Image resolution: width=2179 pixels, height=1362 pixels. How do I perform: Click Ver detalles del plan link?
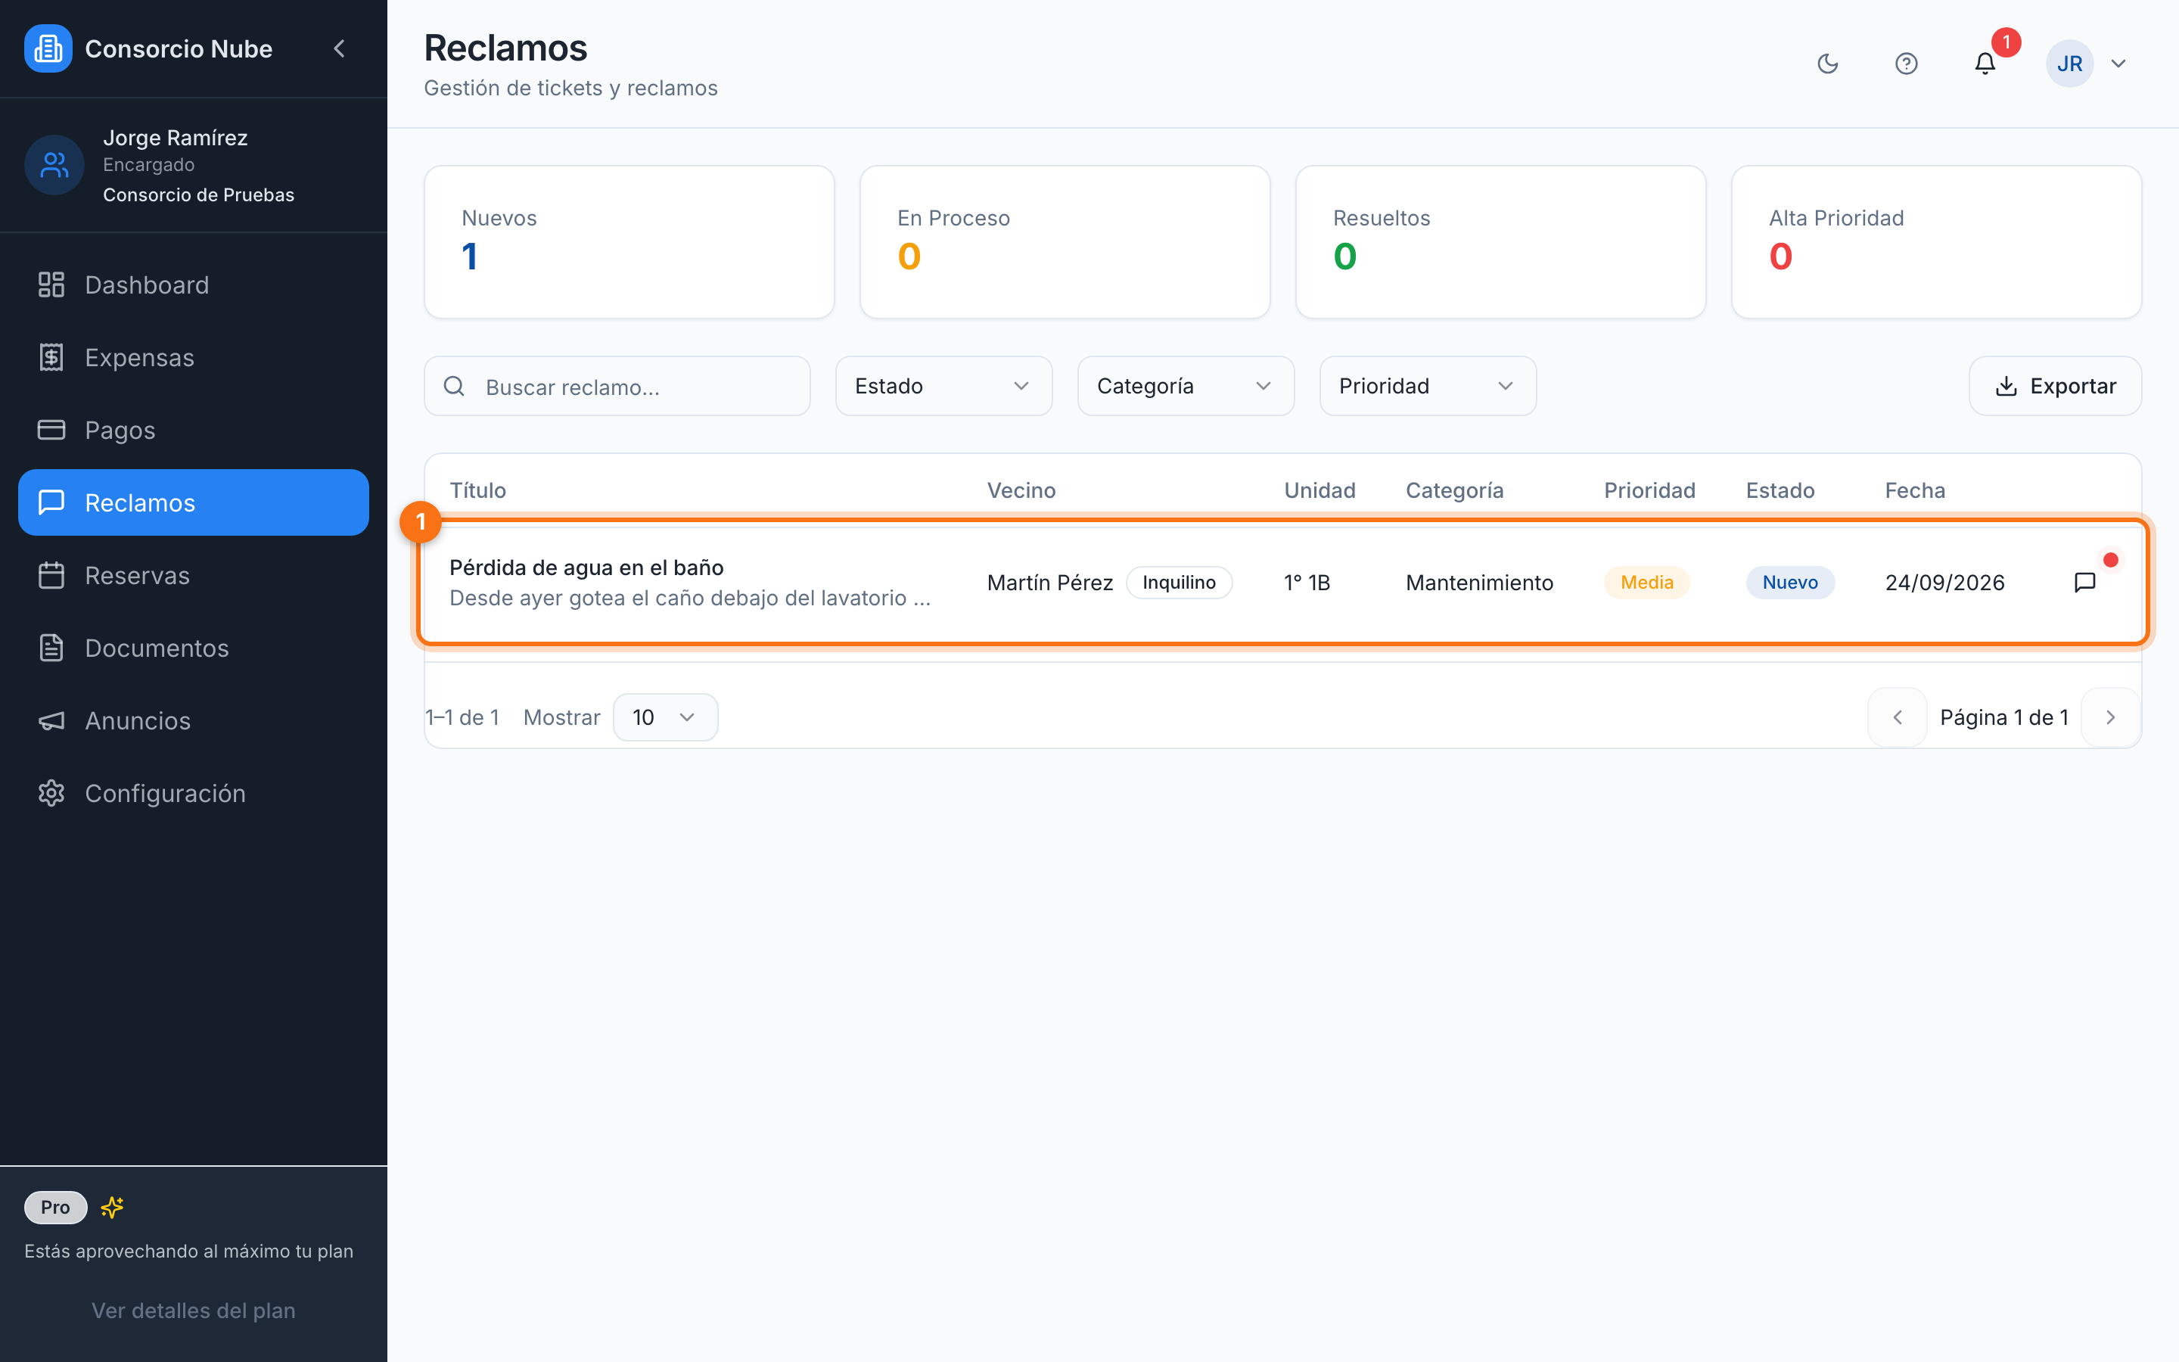(194, 1311)
